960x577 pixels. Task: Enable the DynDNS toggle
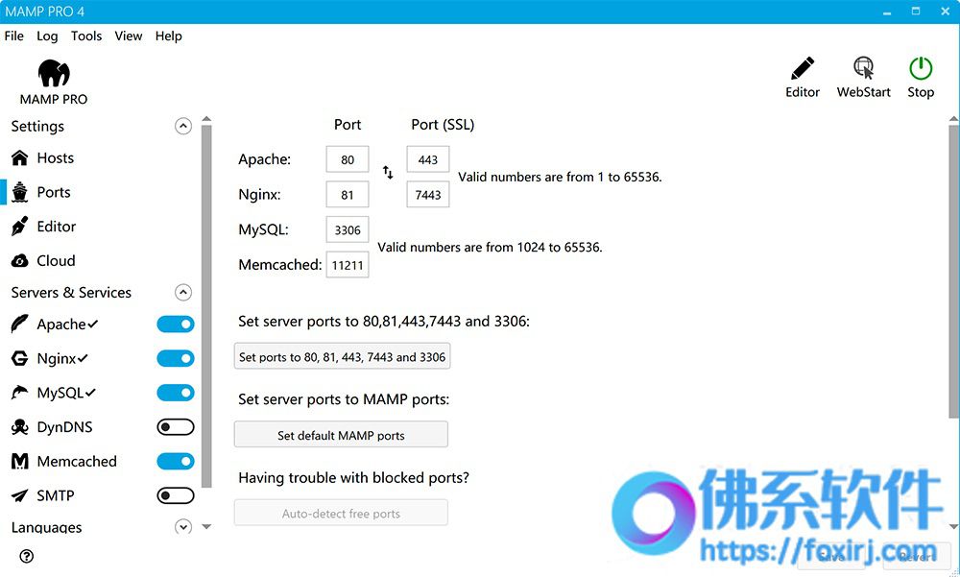click(176, 427)
